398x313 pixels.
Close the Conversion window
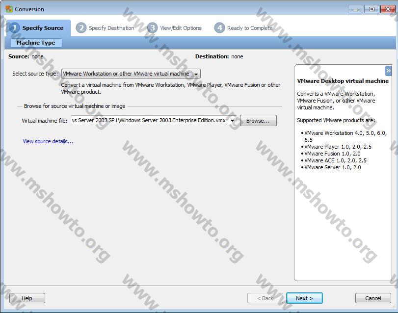point(388,9)
